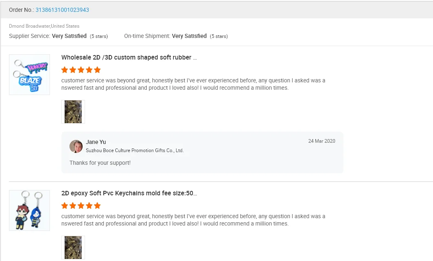Image resolution: width=433 pixels, height=261 pixels.
Task: Click the "Thanks for your support!" reply
Action: click(x=100, y=163)
